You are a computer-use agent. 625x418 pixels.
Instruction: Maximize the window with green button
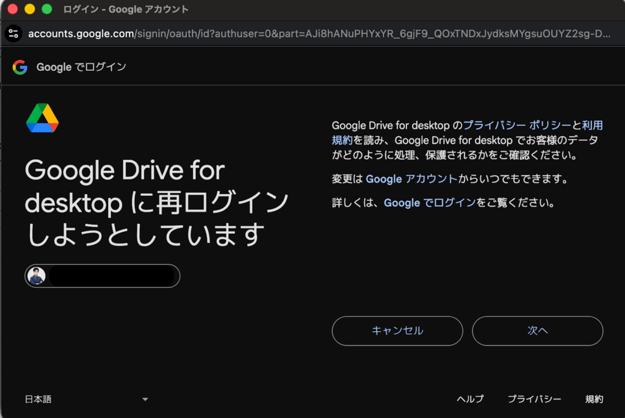coord(46,9)
